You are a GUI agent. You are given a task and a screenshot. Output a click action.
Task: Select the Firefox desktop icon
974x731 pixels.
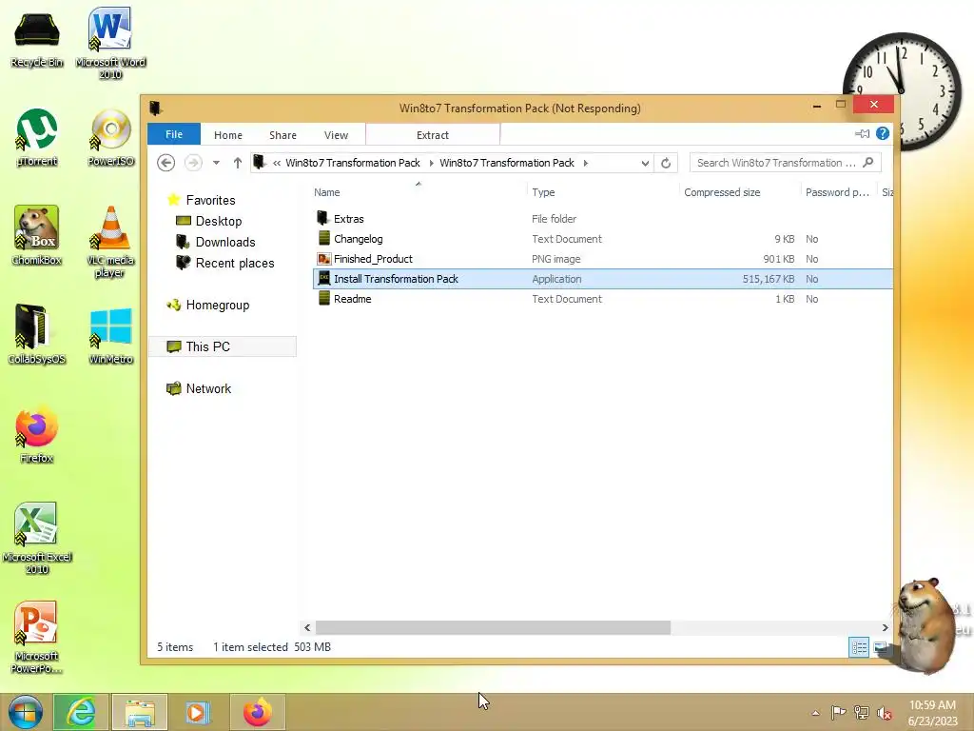pos(37,436)
